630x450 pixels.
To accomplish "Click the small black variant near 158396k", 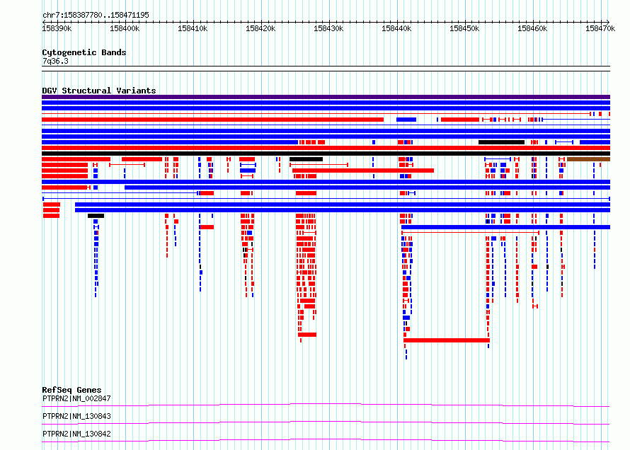I will 96,216.
